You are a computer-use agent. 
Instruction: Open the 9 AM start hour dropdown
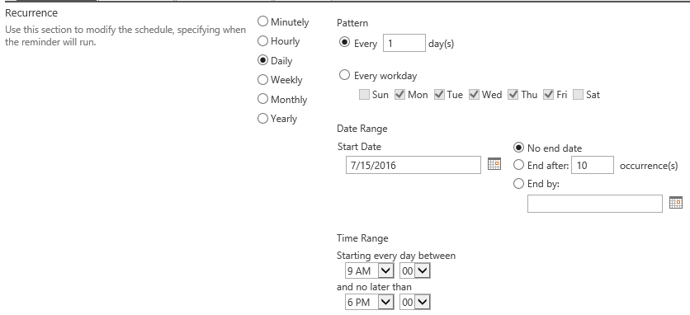pyautogui.click(x=369, y=271)
